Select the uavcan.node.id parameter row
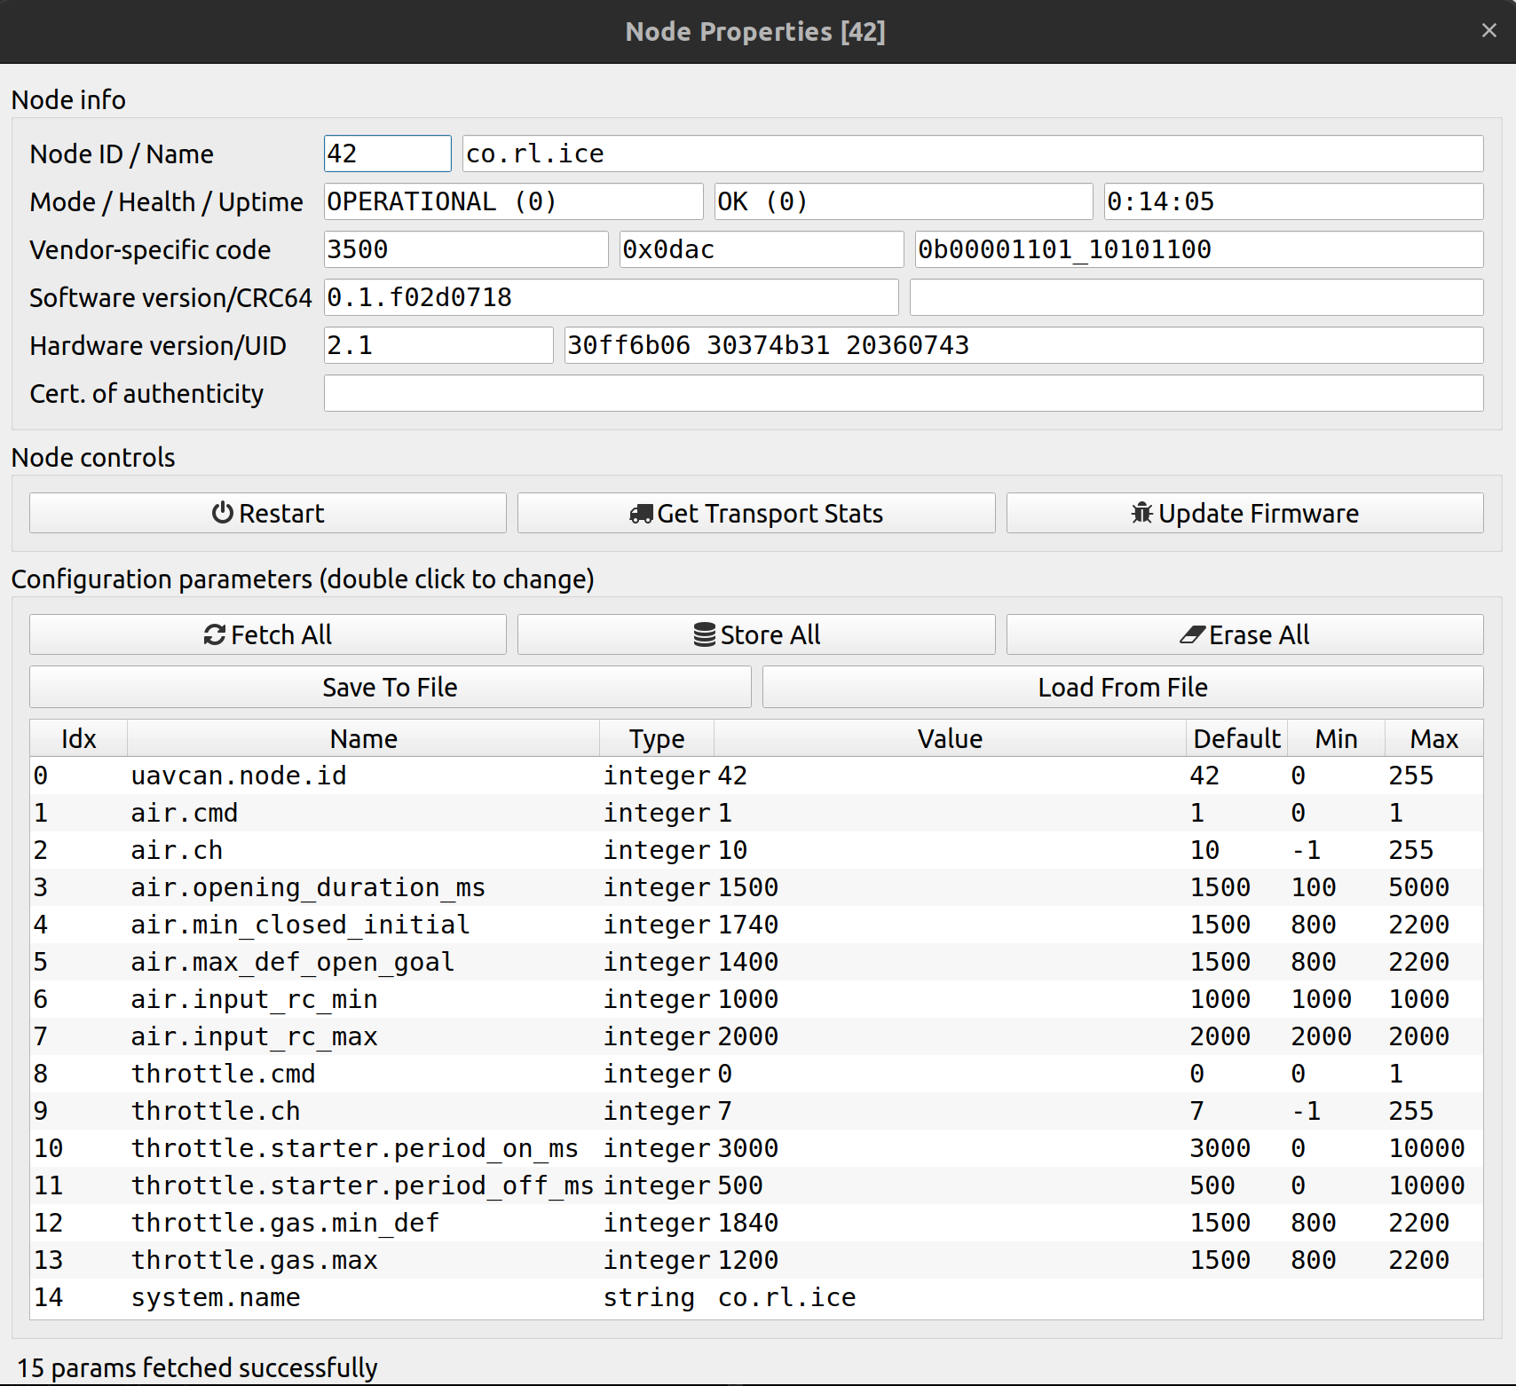This screenshot has height=1386, width=1516. point(756,776)
